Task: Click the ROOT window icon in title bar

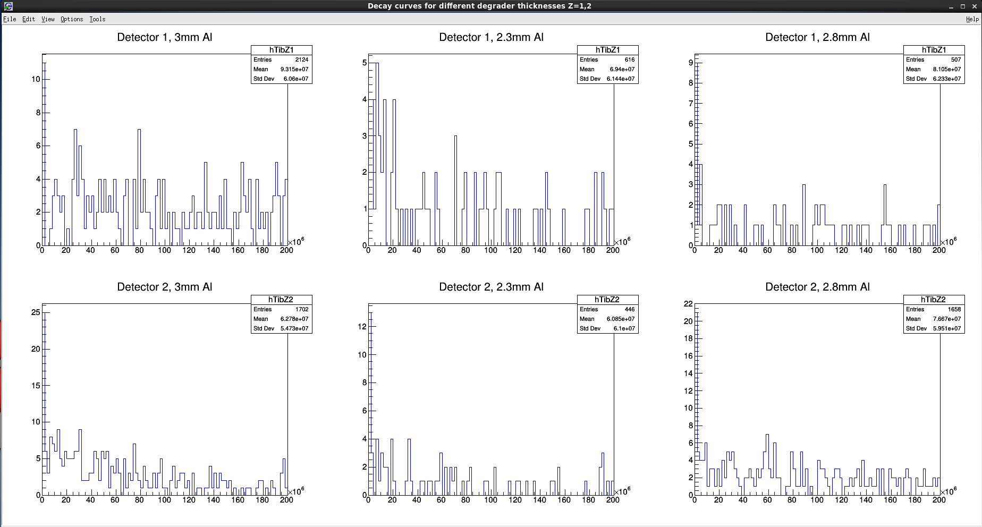Action: click(x=7, y=6)
